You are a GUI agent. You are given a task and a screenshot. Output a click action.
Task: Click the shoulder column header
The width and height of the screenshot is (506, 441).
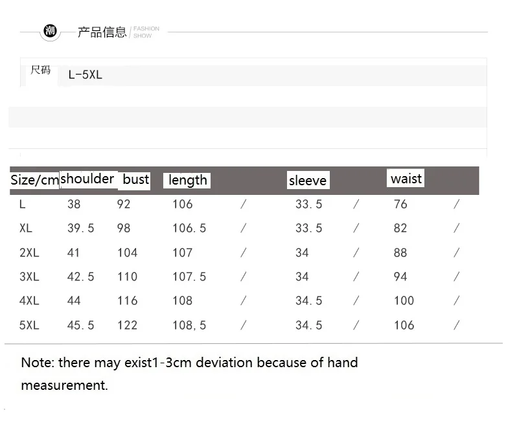click(87, 178)
